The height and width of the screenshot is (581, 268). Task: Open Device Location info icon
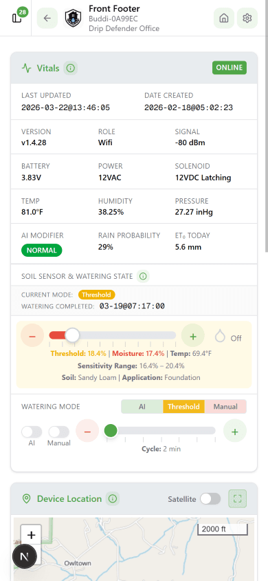tap(113, 499)
